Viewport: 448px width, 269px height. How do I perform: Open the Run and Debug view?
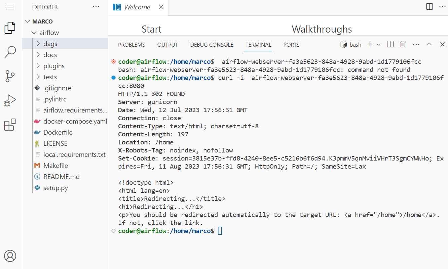click(x=10, y=100)
